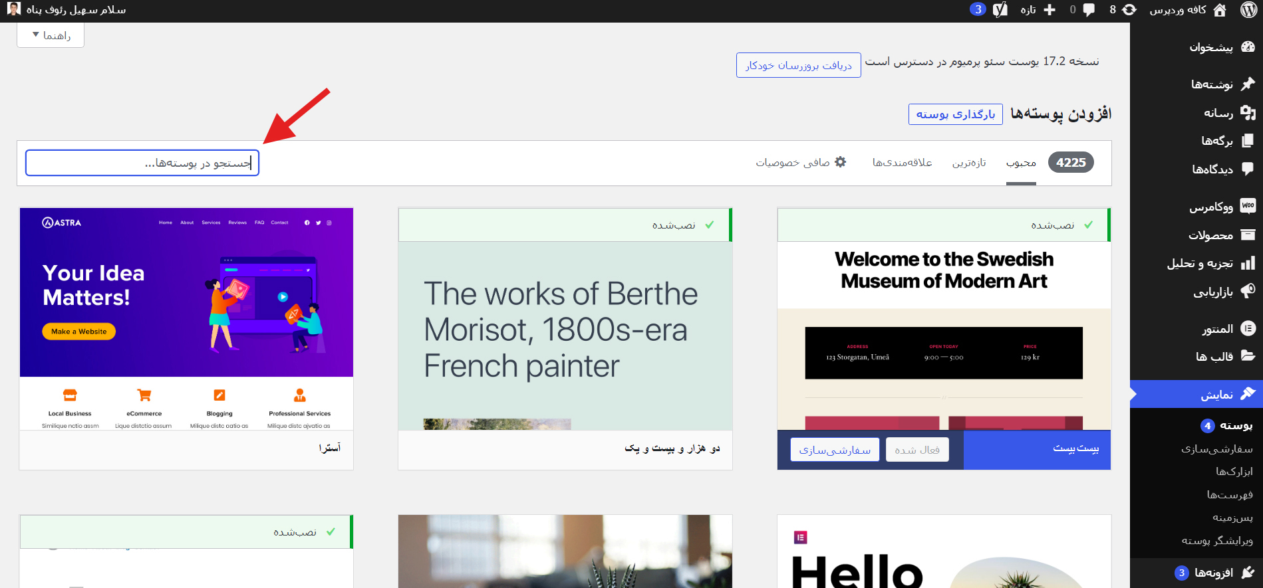Expand the Help (راهنما) dropdown
Viewport: 1263px width, 588px height.
click(51, 35)
